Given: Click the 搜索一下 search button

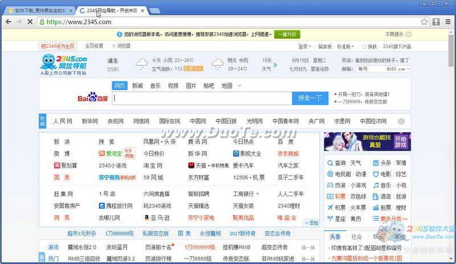Looking at the screenshot, I should pyautogui.click(x=310, y=98).
